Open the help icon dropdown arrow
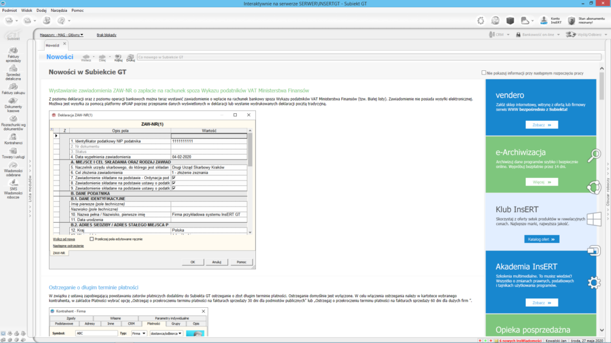Screen dimensions: 611x343 pyautogui.click(x=69, y=21)
